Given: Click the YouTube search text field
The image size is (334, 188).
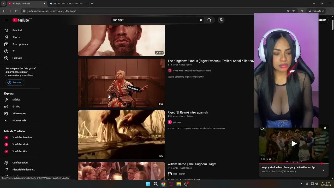Looking at the screenshot, I should pos(155,20).
